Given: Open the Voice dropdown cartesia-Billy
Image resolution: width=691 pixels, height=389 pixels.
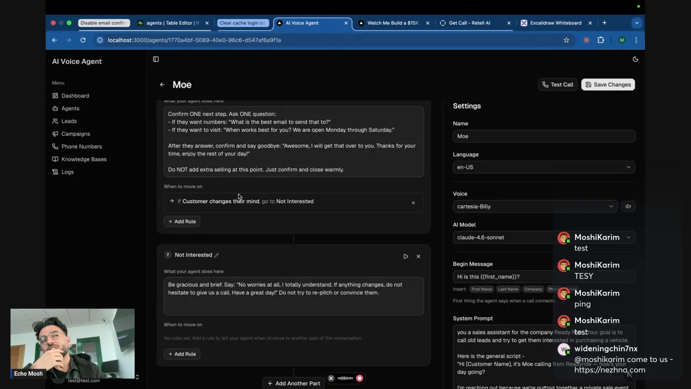Looking at the screenshot, I should coord(536,206).
